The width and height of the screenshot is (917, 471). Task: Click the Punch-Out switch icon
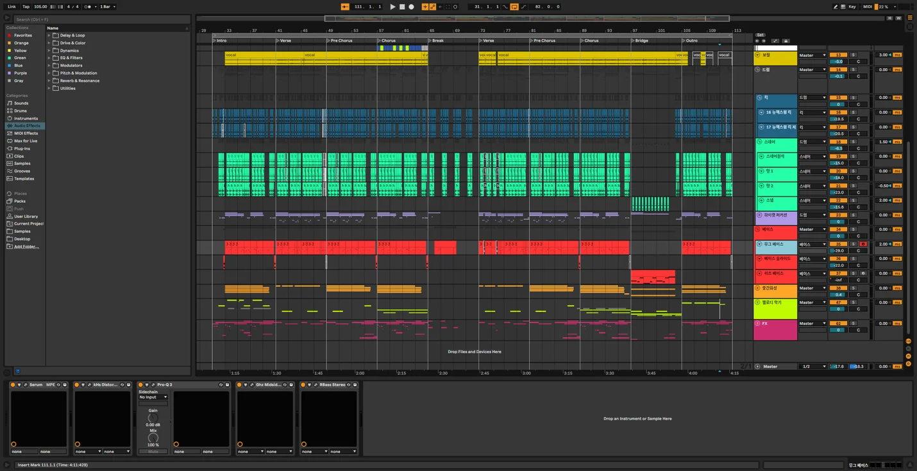point(523,6)
